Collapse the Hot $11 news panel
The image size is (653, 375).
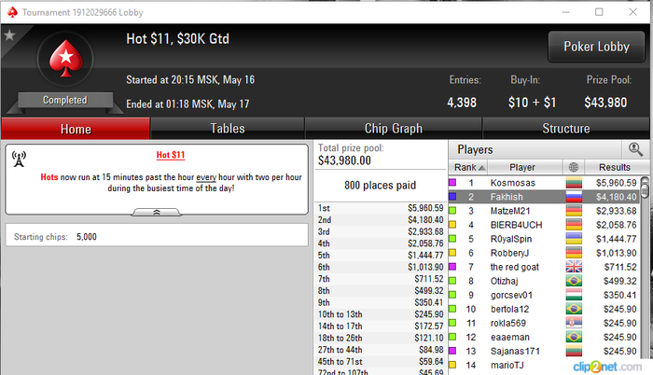coord(157,213)
